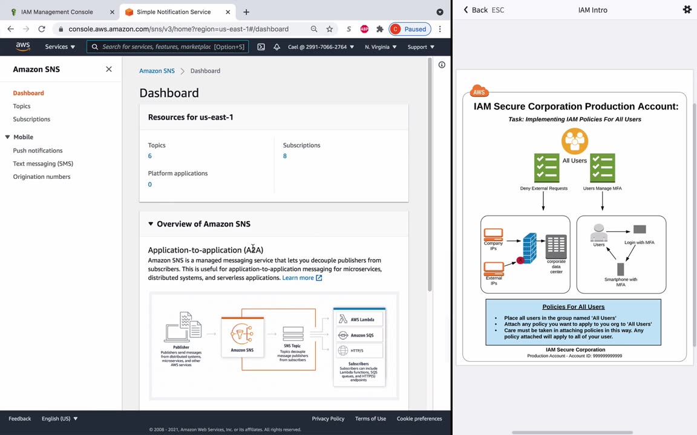Open Subscriptions in SNS sidebar

coord(31,119)
